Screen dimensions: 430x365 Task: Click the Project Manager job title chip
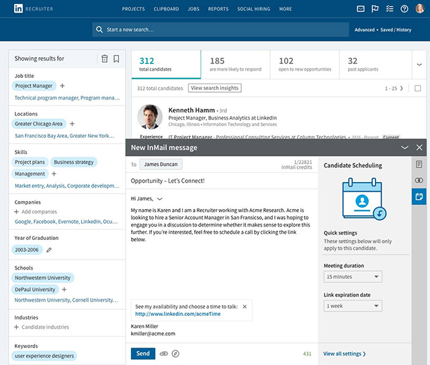34,86
